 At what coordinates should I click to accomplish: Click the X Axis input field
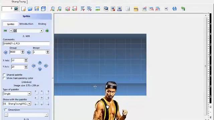(x=18, y=60)
